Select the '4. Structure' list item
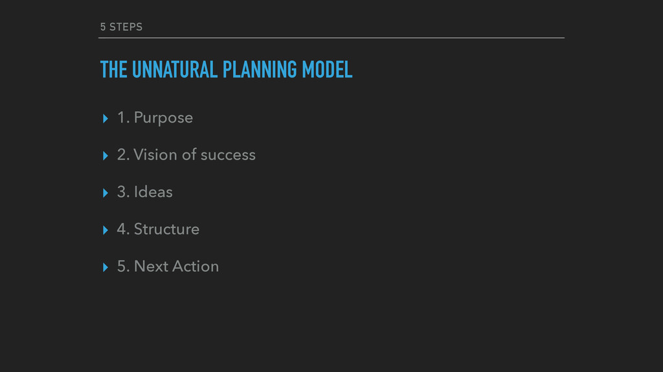The width and height of the screenshot is (663, 372). tap(158, 229)
